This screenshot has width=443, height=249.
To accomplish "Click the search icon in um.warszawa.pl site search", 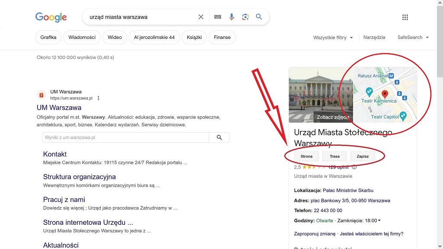I will point(219,137).
